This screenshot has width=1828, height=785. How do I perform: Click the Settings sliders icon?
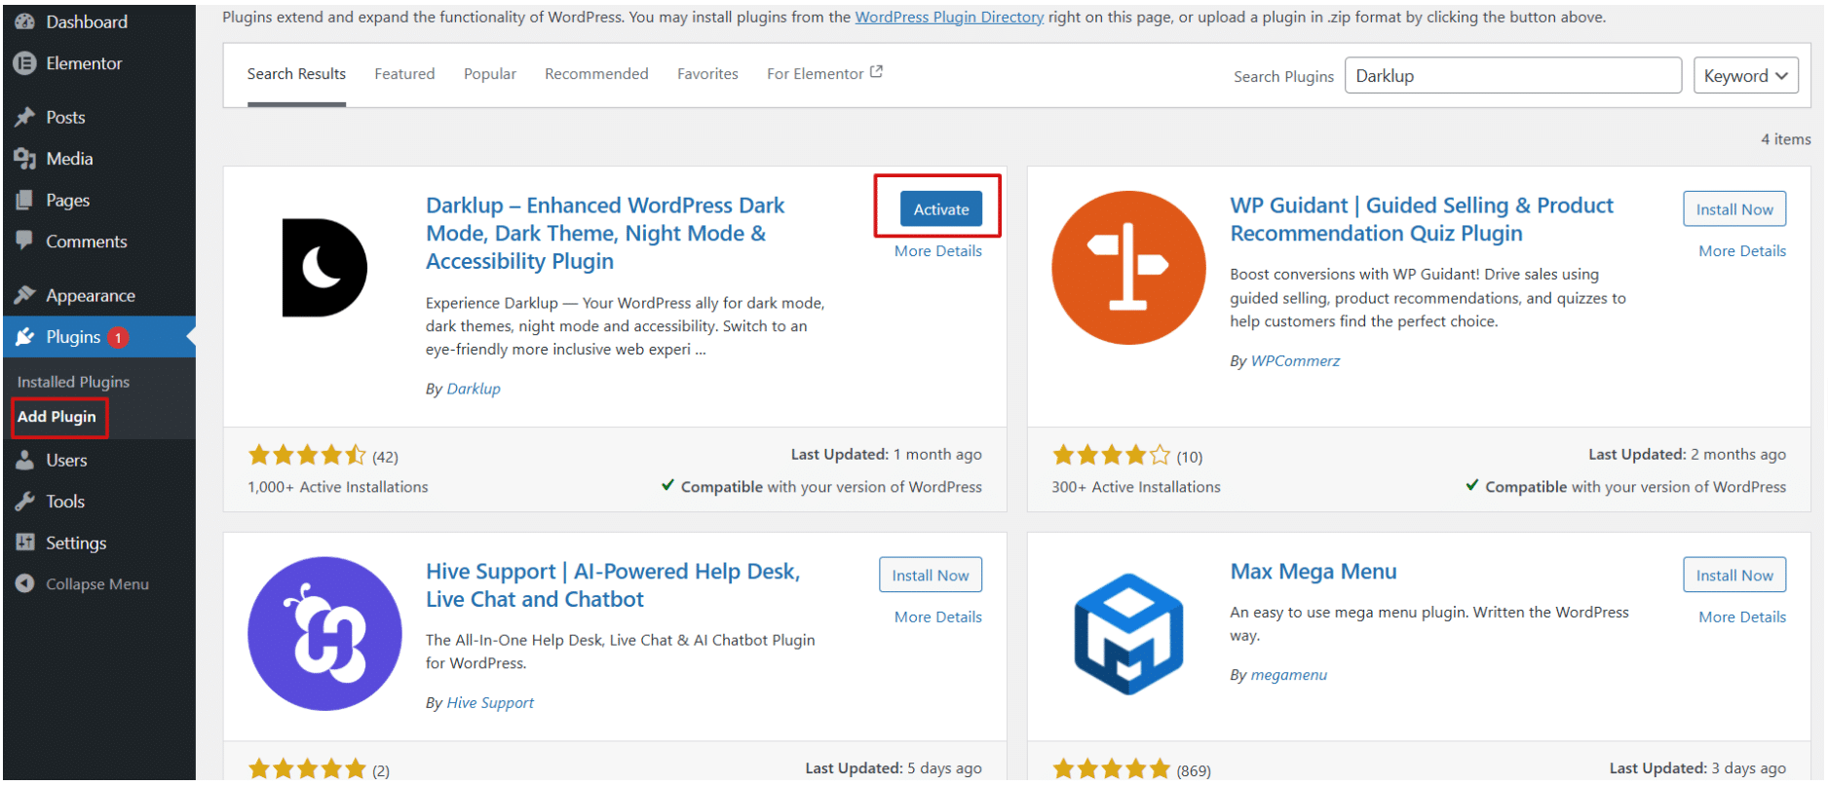point(25,542)
